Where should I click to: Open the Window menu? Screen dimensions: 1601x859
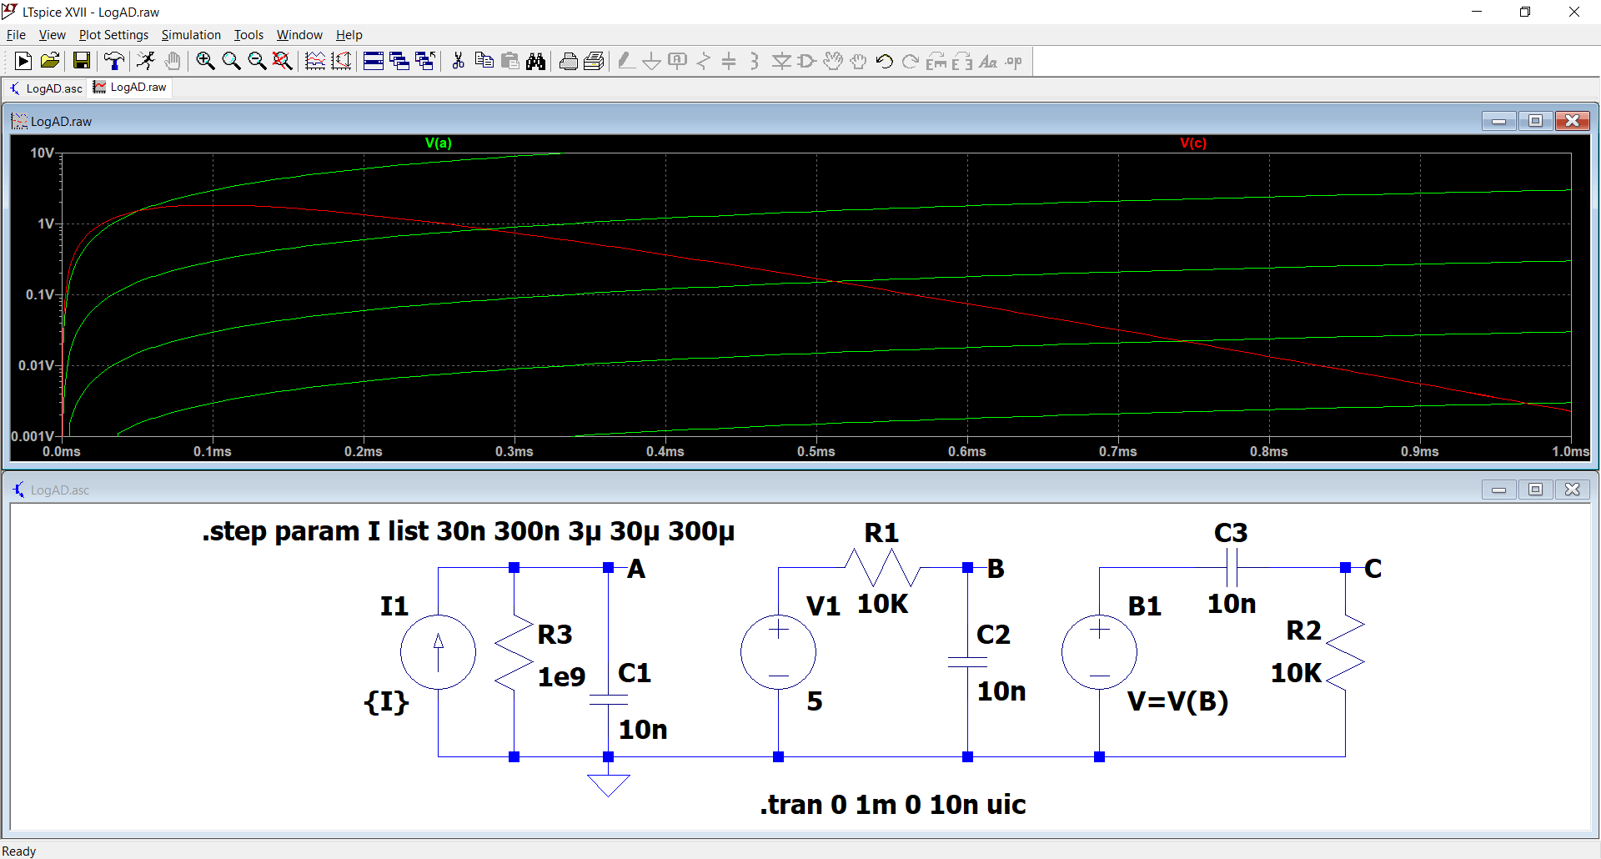[x=299, y=35]
